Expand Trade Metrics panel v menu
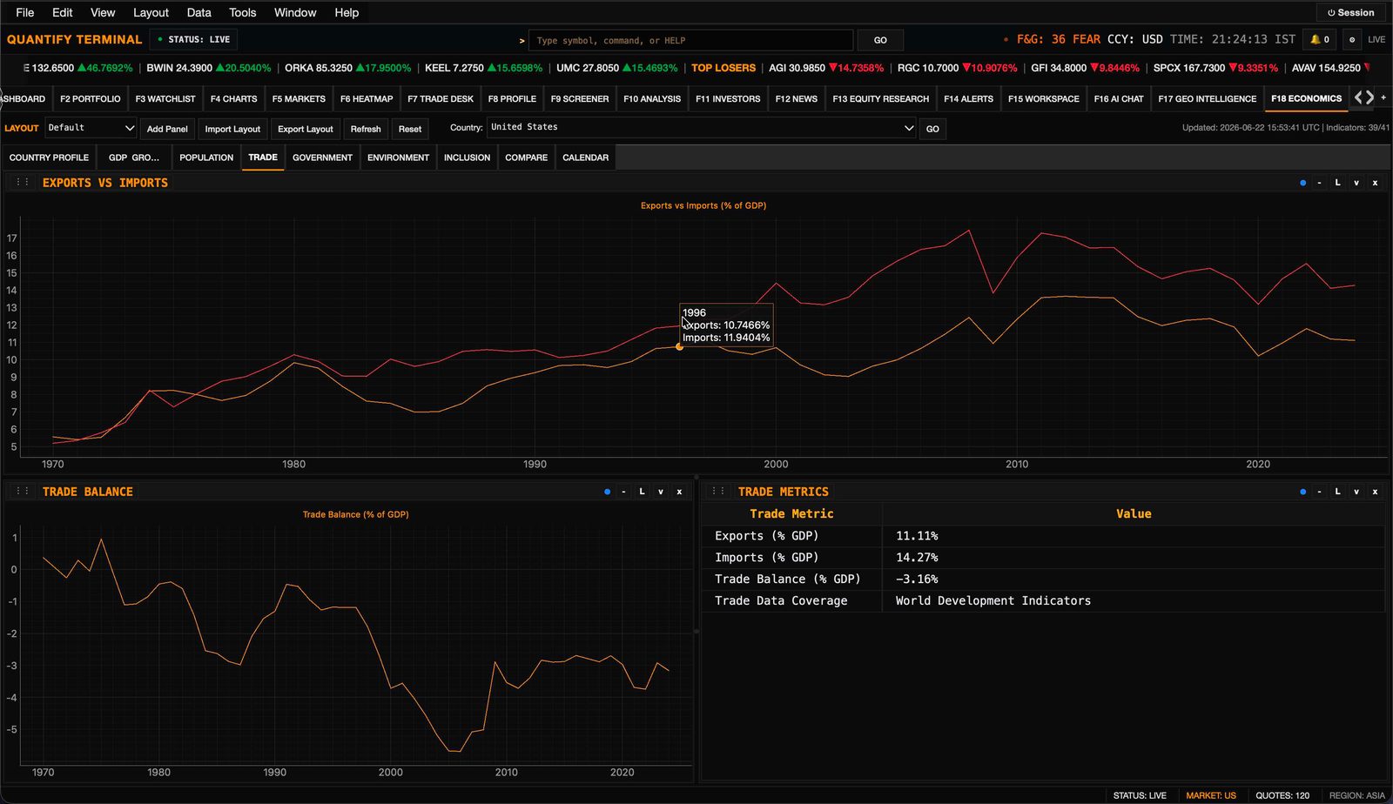This screenshot has height=804, width=1393. pyautogui.click(x=1356, y=492)
